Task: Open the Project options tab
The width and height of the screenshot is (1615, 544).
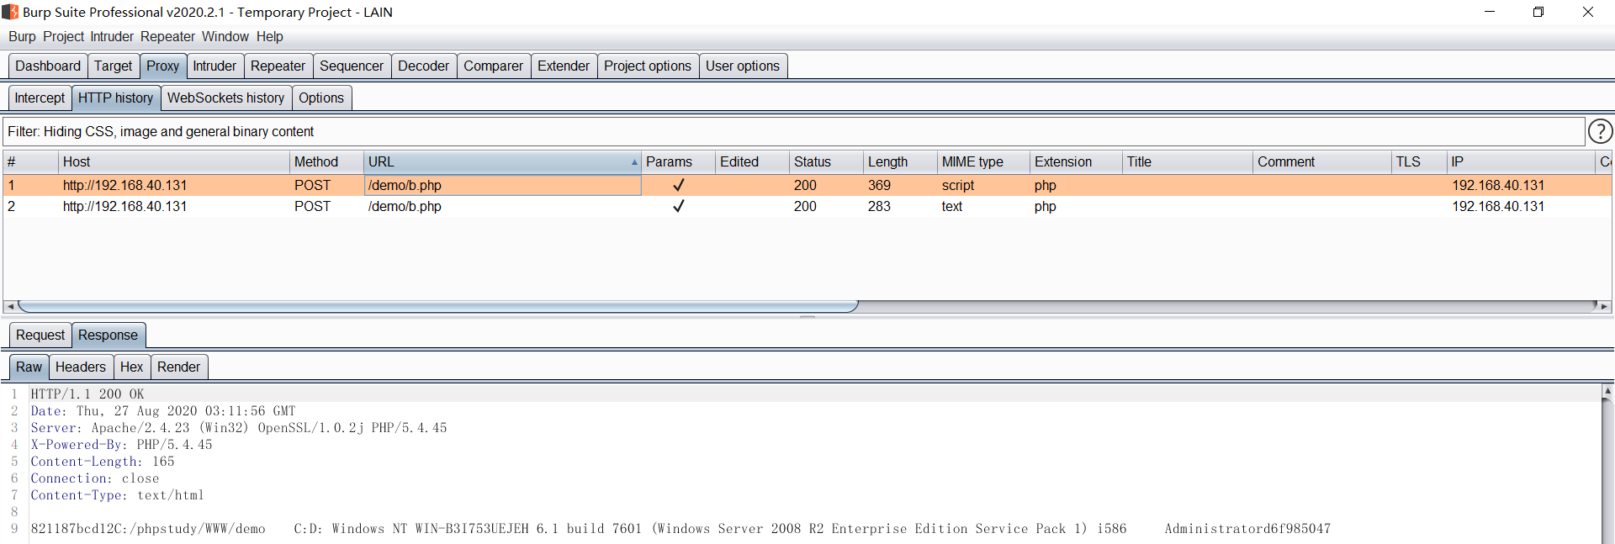Action: [x=648, y=66]
